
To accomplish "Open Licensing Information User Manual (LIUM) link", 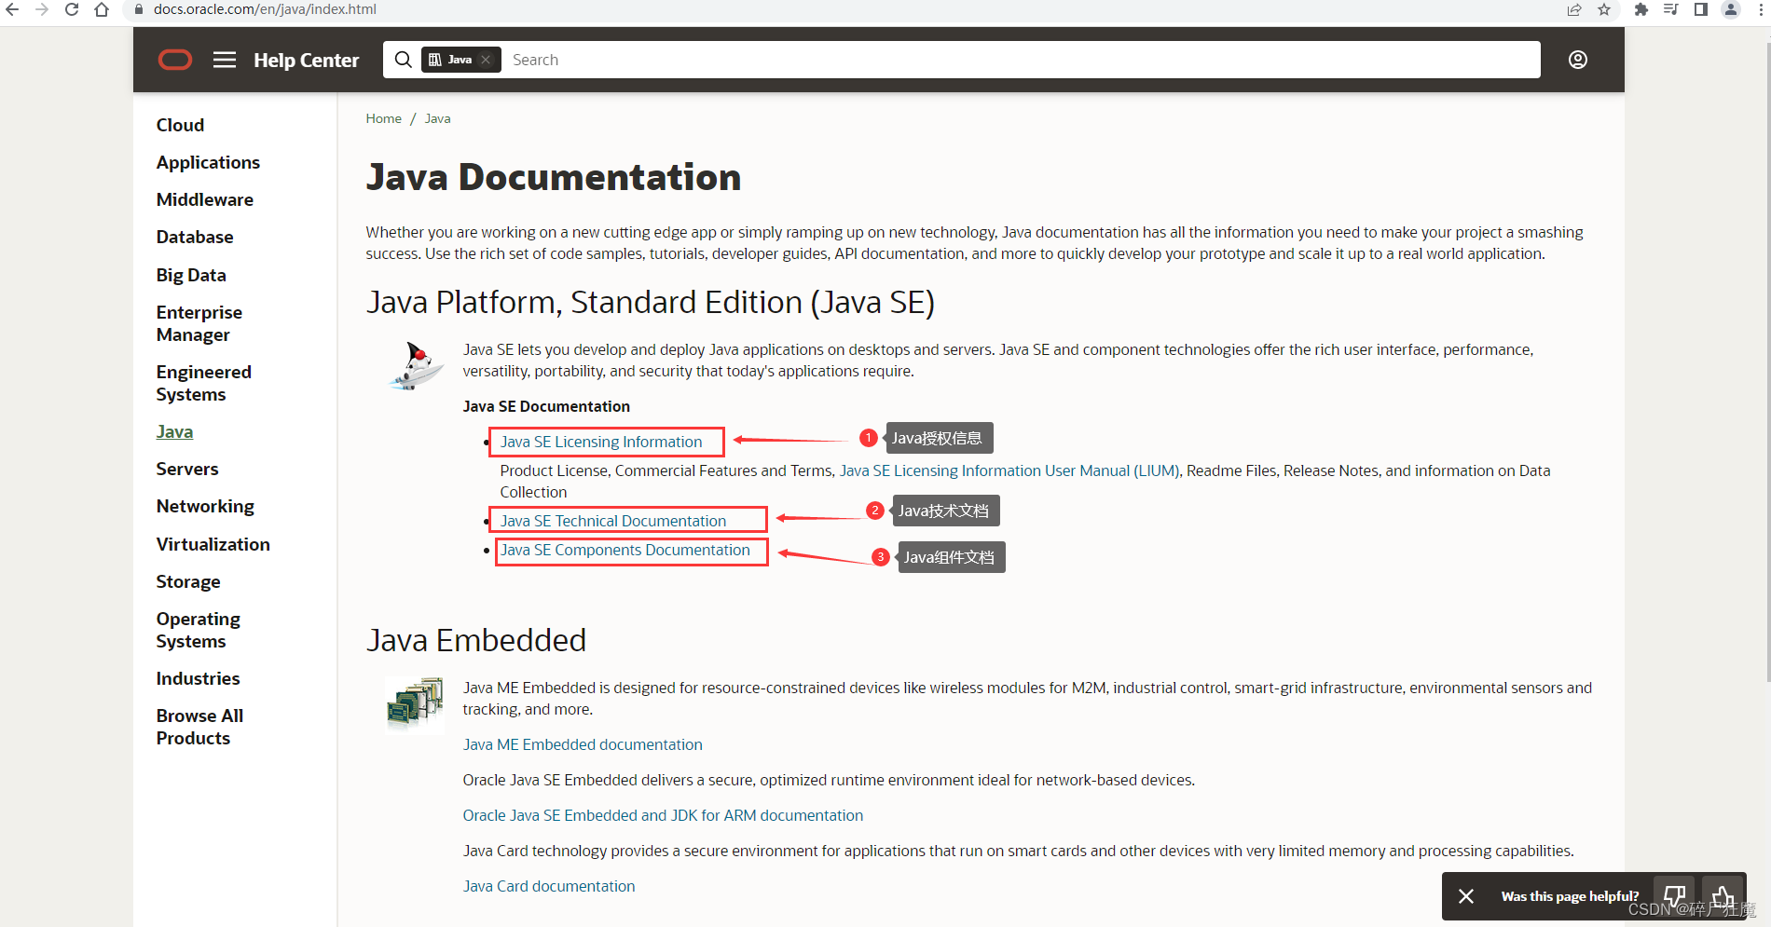I will tap(1009, 470).
